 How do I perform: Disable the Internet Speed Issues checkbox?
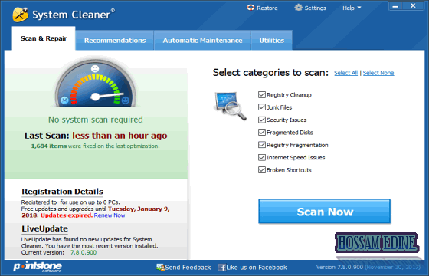[262, 157]
